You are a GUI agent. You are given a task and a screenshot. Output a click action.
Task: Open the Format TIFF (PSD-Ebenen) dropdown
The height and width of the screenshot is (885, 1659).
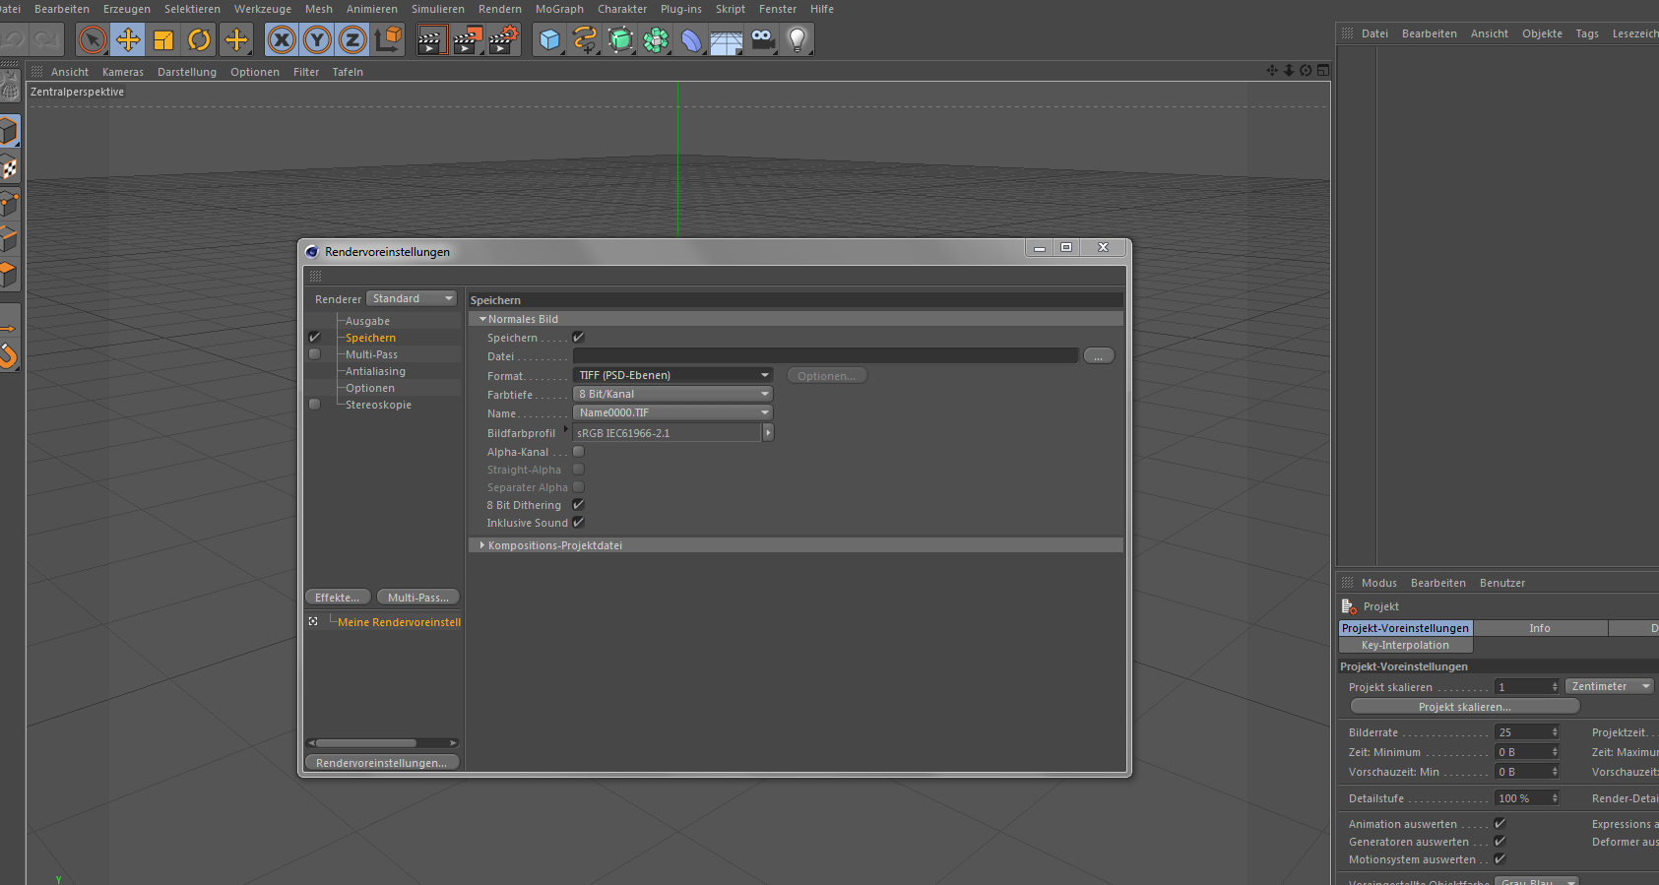tap(672, 375)
